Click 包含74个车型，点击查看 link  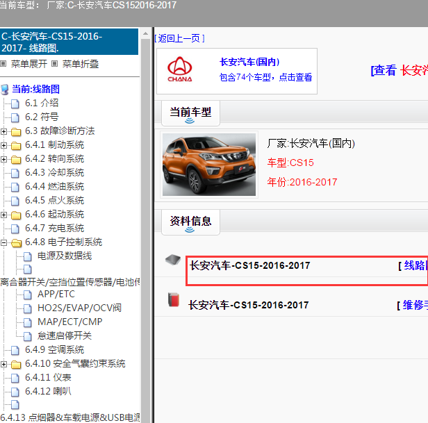click(265, 77)
